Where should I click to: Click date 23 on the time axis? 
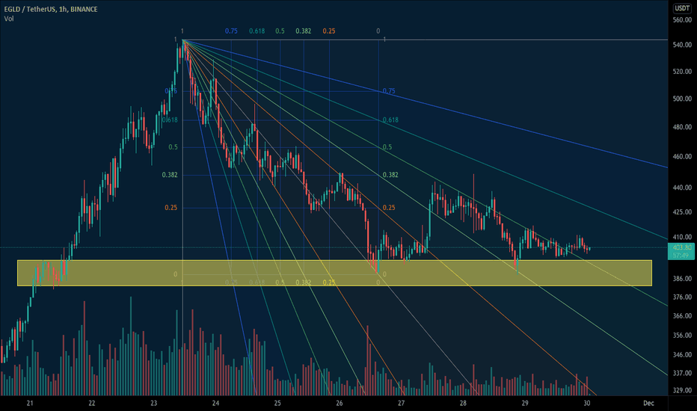154,404
